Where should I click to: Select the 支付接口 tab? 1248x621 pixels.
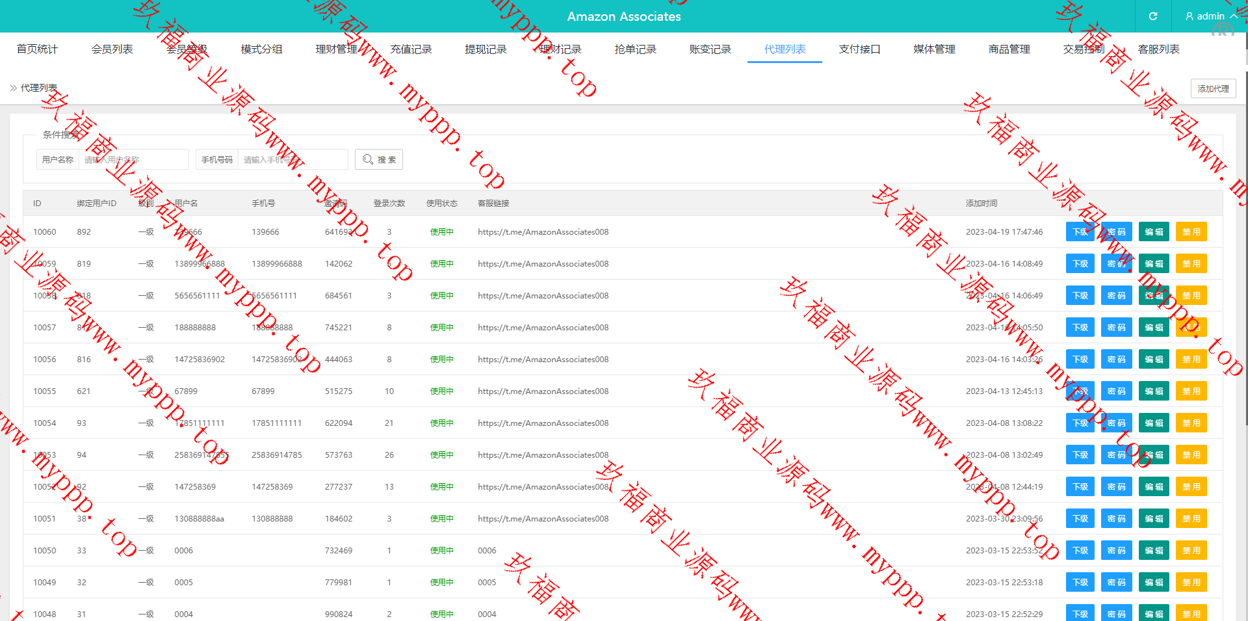[859, 49]
